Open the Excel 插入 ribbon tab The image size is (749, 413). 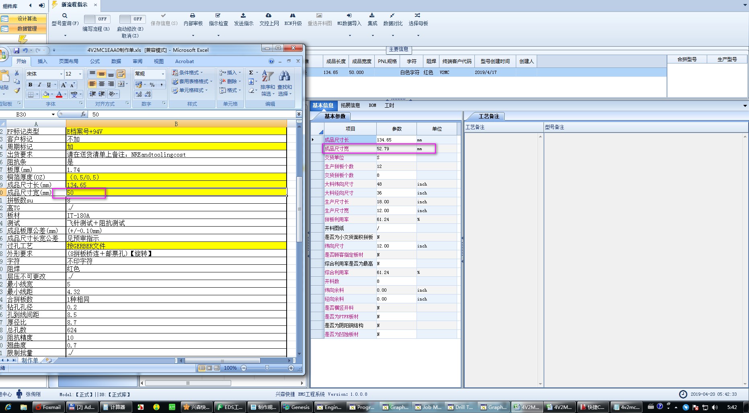[x=42, y=61]
